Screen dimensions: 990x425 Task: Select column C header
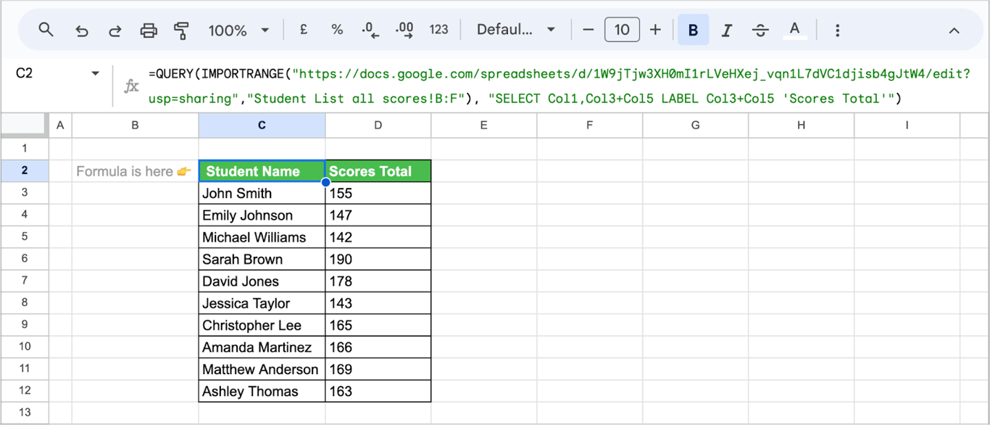(262, 125)
